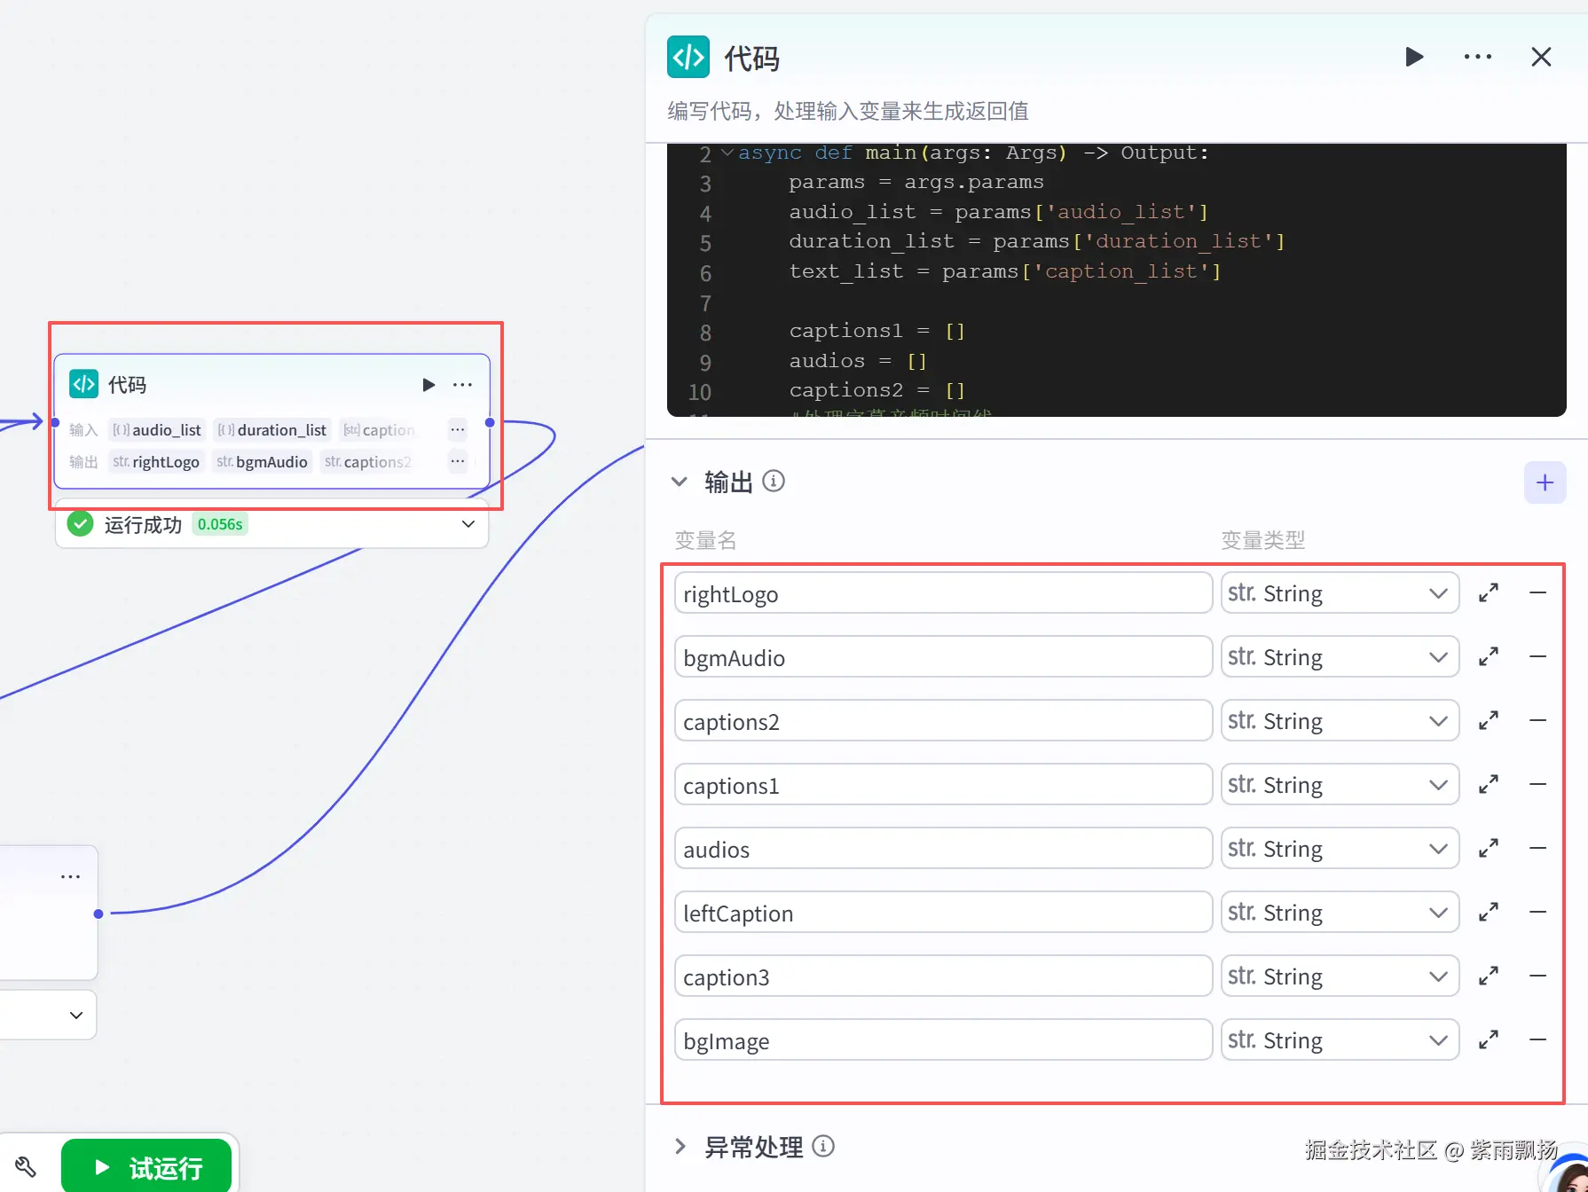The height and width of the screenshot is (1192, 1588).
Task: Run the canvas code node
Action: [x=428, y=385]
